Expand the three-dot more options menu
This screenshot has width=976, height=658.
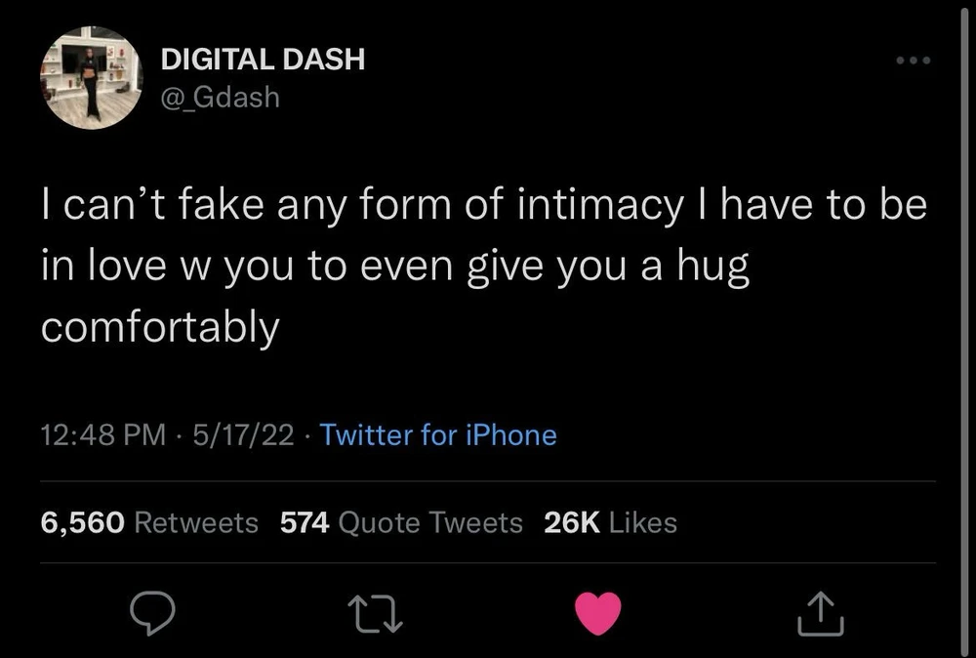(914, 61)
